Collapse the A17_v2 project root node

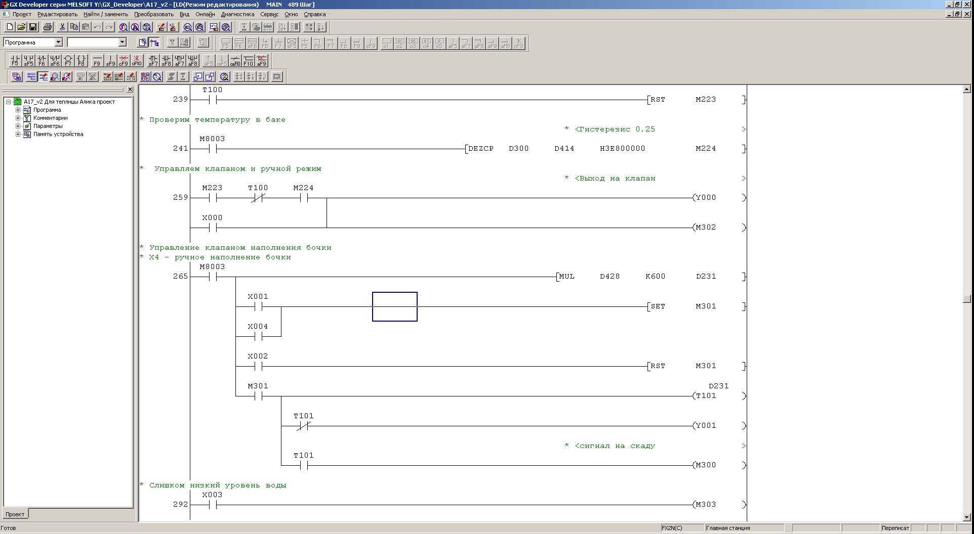point(9,102)
